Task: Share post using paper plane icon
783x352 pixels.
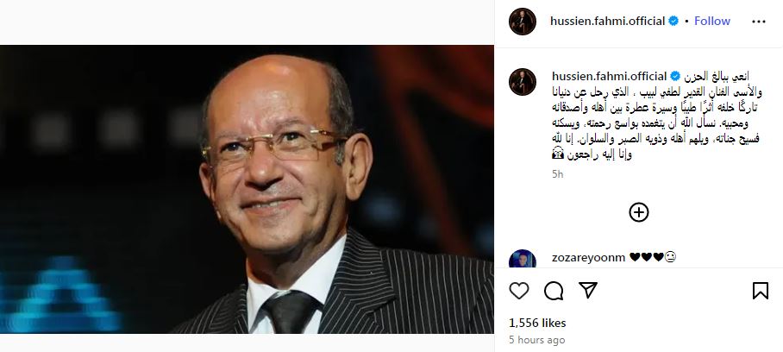Action: coord(588,290)
